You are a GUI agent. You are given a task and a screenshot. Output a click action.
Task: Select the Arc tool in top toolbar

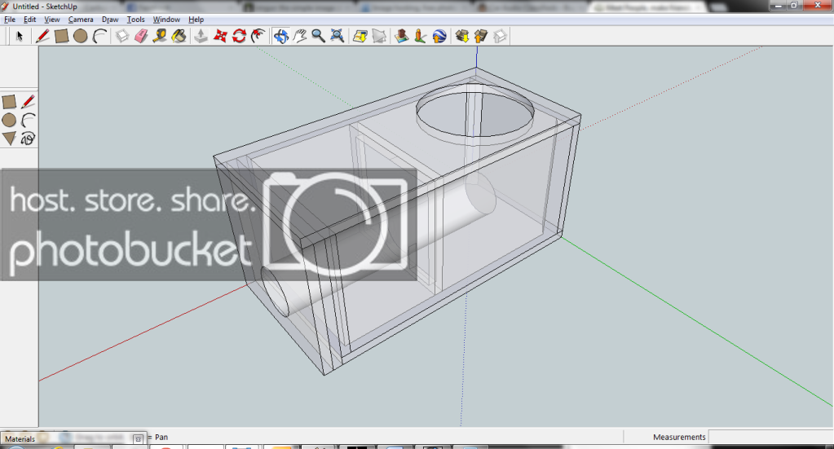(99, 36)
